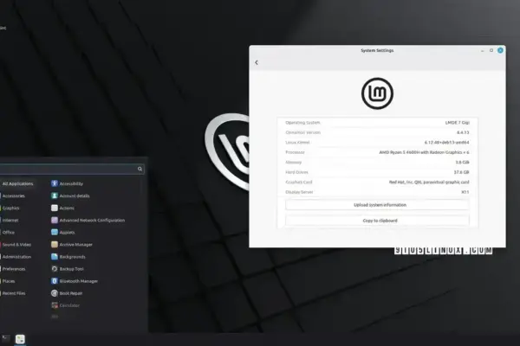520x346 pixels.
Task: Open the Applets settings
Action: click(x=63, y=232)
